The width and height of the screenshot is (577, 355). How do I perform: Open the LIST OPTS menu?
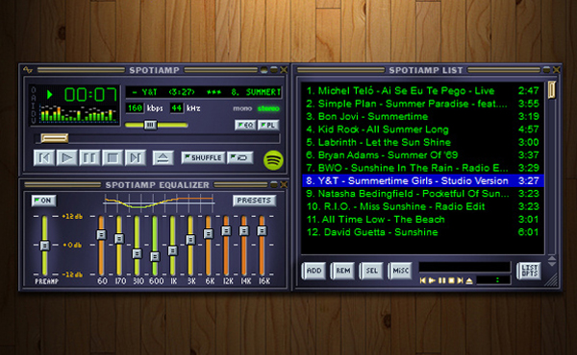click(x=529, y=271)
